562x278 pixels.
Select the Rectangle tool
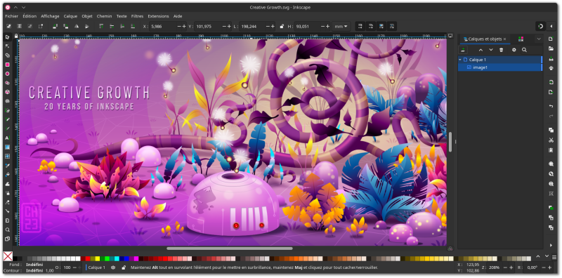click(7, 65)
